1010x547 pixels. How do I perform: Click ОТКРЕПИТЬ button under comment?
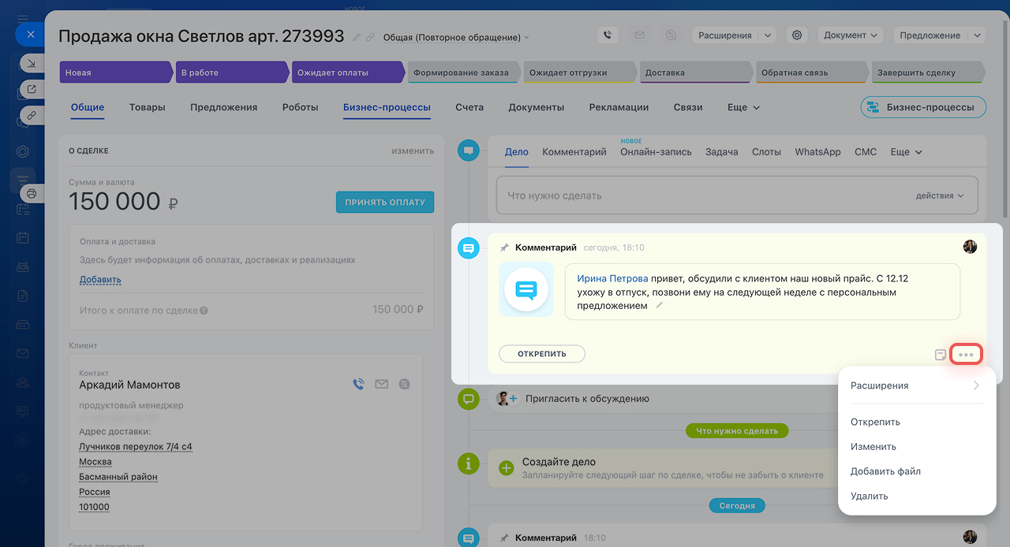542,354
